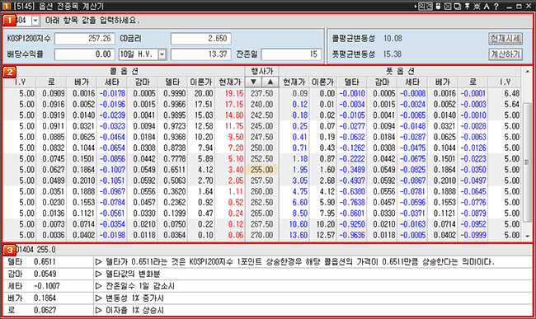
Task: Open the expiry month code dropdown
Action: (x=35, y=21)
